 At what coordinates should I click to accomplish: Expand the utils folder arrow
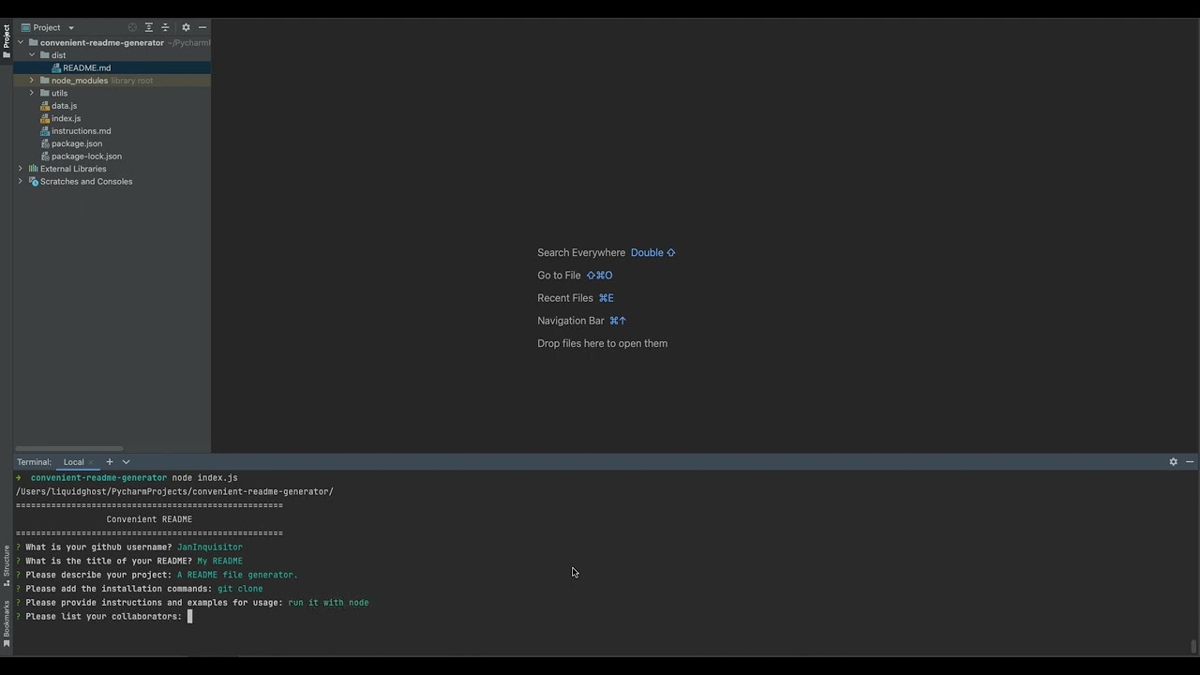[x=32, y=93]
